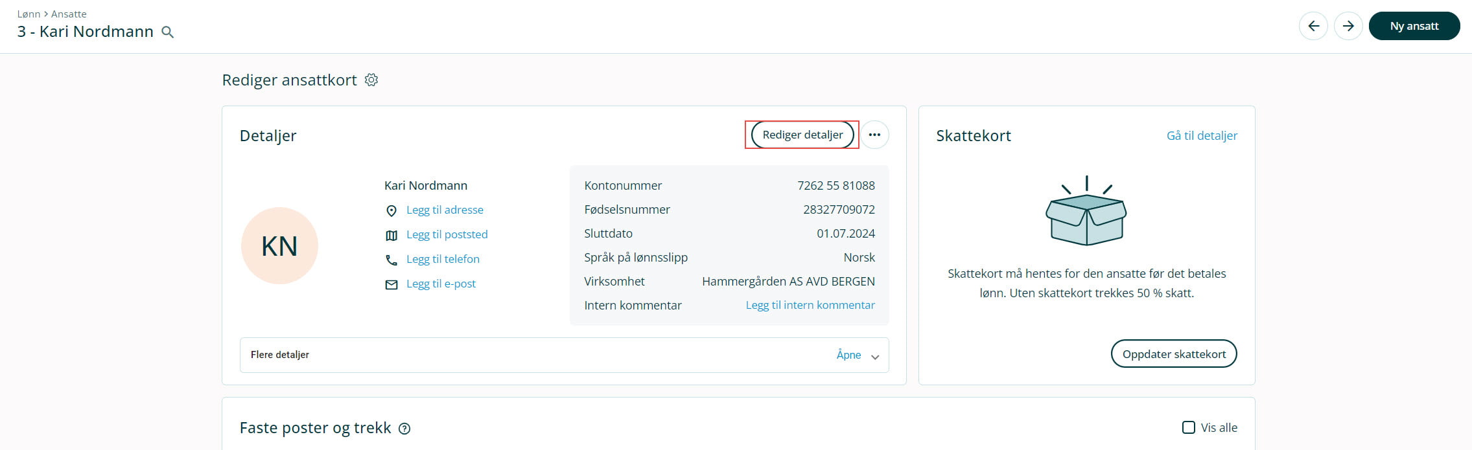Click Legg til adresse link
1472x450 pixels.
[445, 210]
